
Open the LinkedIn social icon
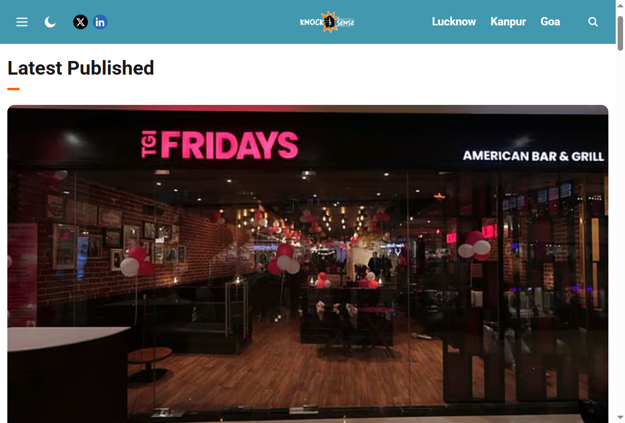[100, 22]
